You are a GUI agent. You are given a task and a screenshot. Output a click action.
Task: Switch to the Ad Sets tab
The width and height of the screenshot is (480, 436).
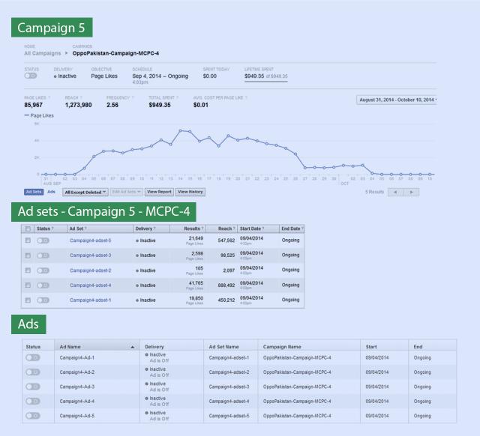(x=33, y=193)
